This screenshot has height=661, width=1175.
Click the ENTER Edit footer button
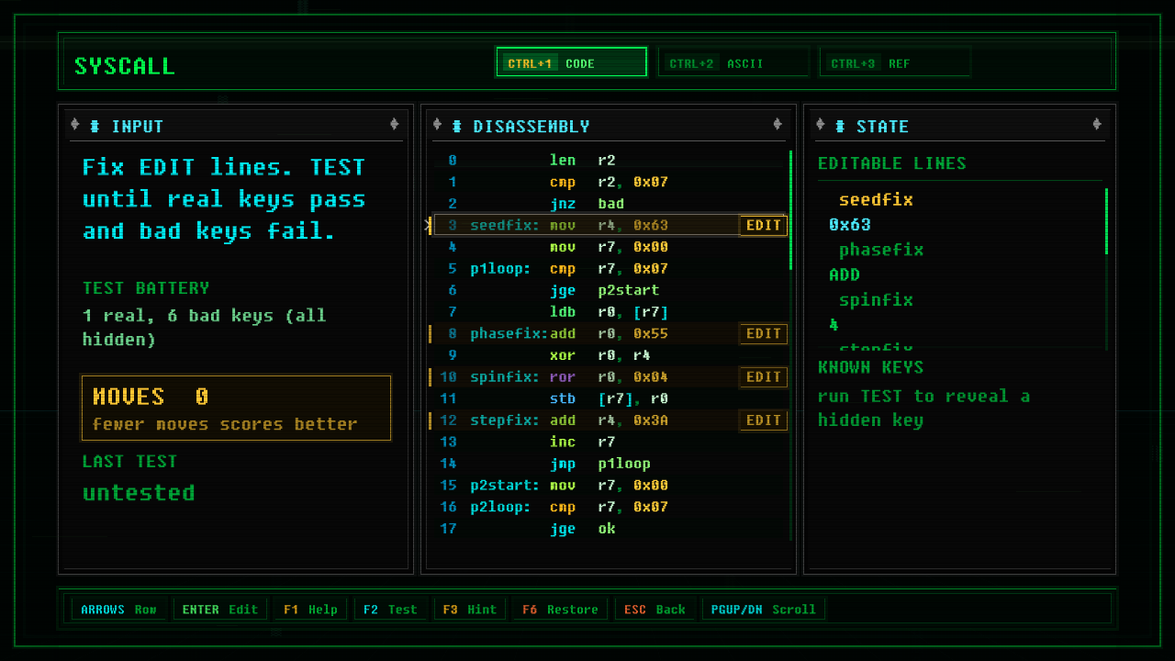(x=220, y=609)
